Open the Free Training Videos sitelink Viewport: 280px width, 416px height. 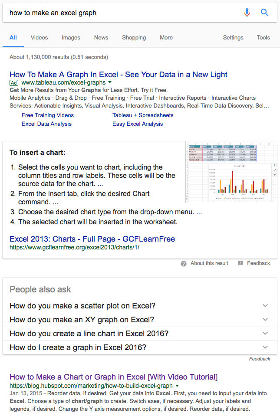point(48,115)
